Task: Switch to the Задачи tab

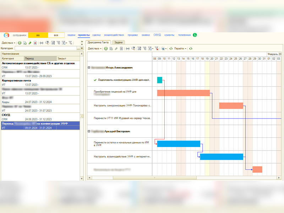Action: pyautogui.click(x=118, y=42)
